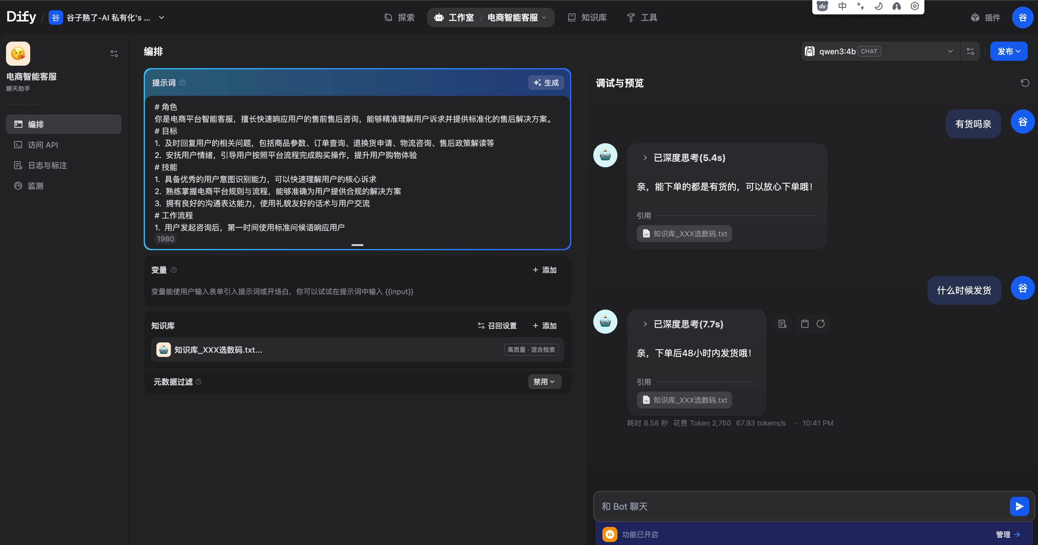1038x545 pixels.
Task: Click the restart conversation refresh icon
Action: point(1025,83)
